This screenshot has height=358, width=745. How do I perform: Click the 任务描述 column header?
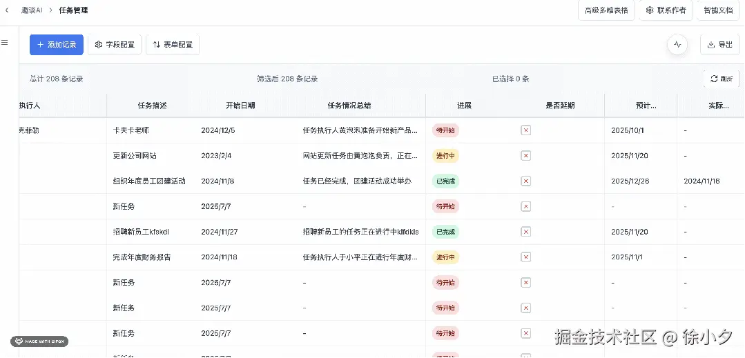[152, 106]
